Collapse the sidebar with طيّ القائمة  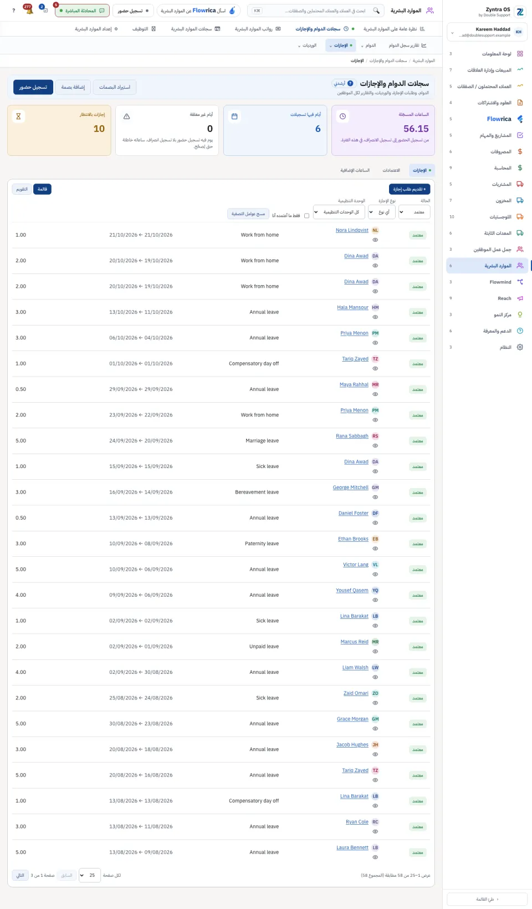click(487, 899)
